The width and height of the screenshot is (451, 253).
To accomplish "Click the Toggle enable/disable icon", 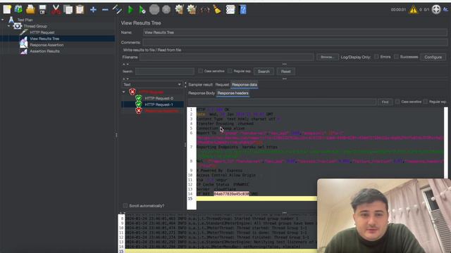I will pyautogui.click(x=117, y=9).
